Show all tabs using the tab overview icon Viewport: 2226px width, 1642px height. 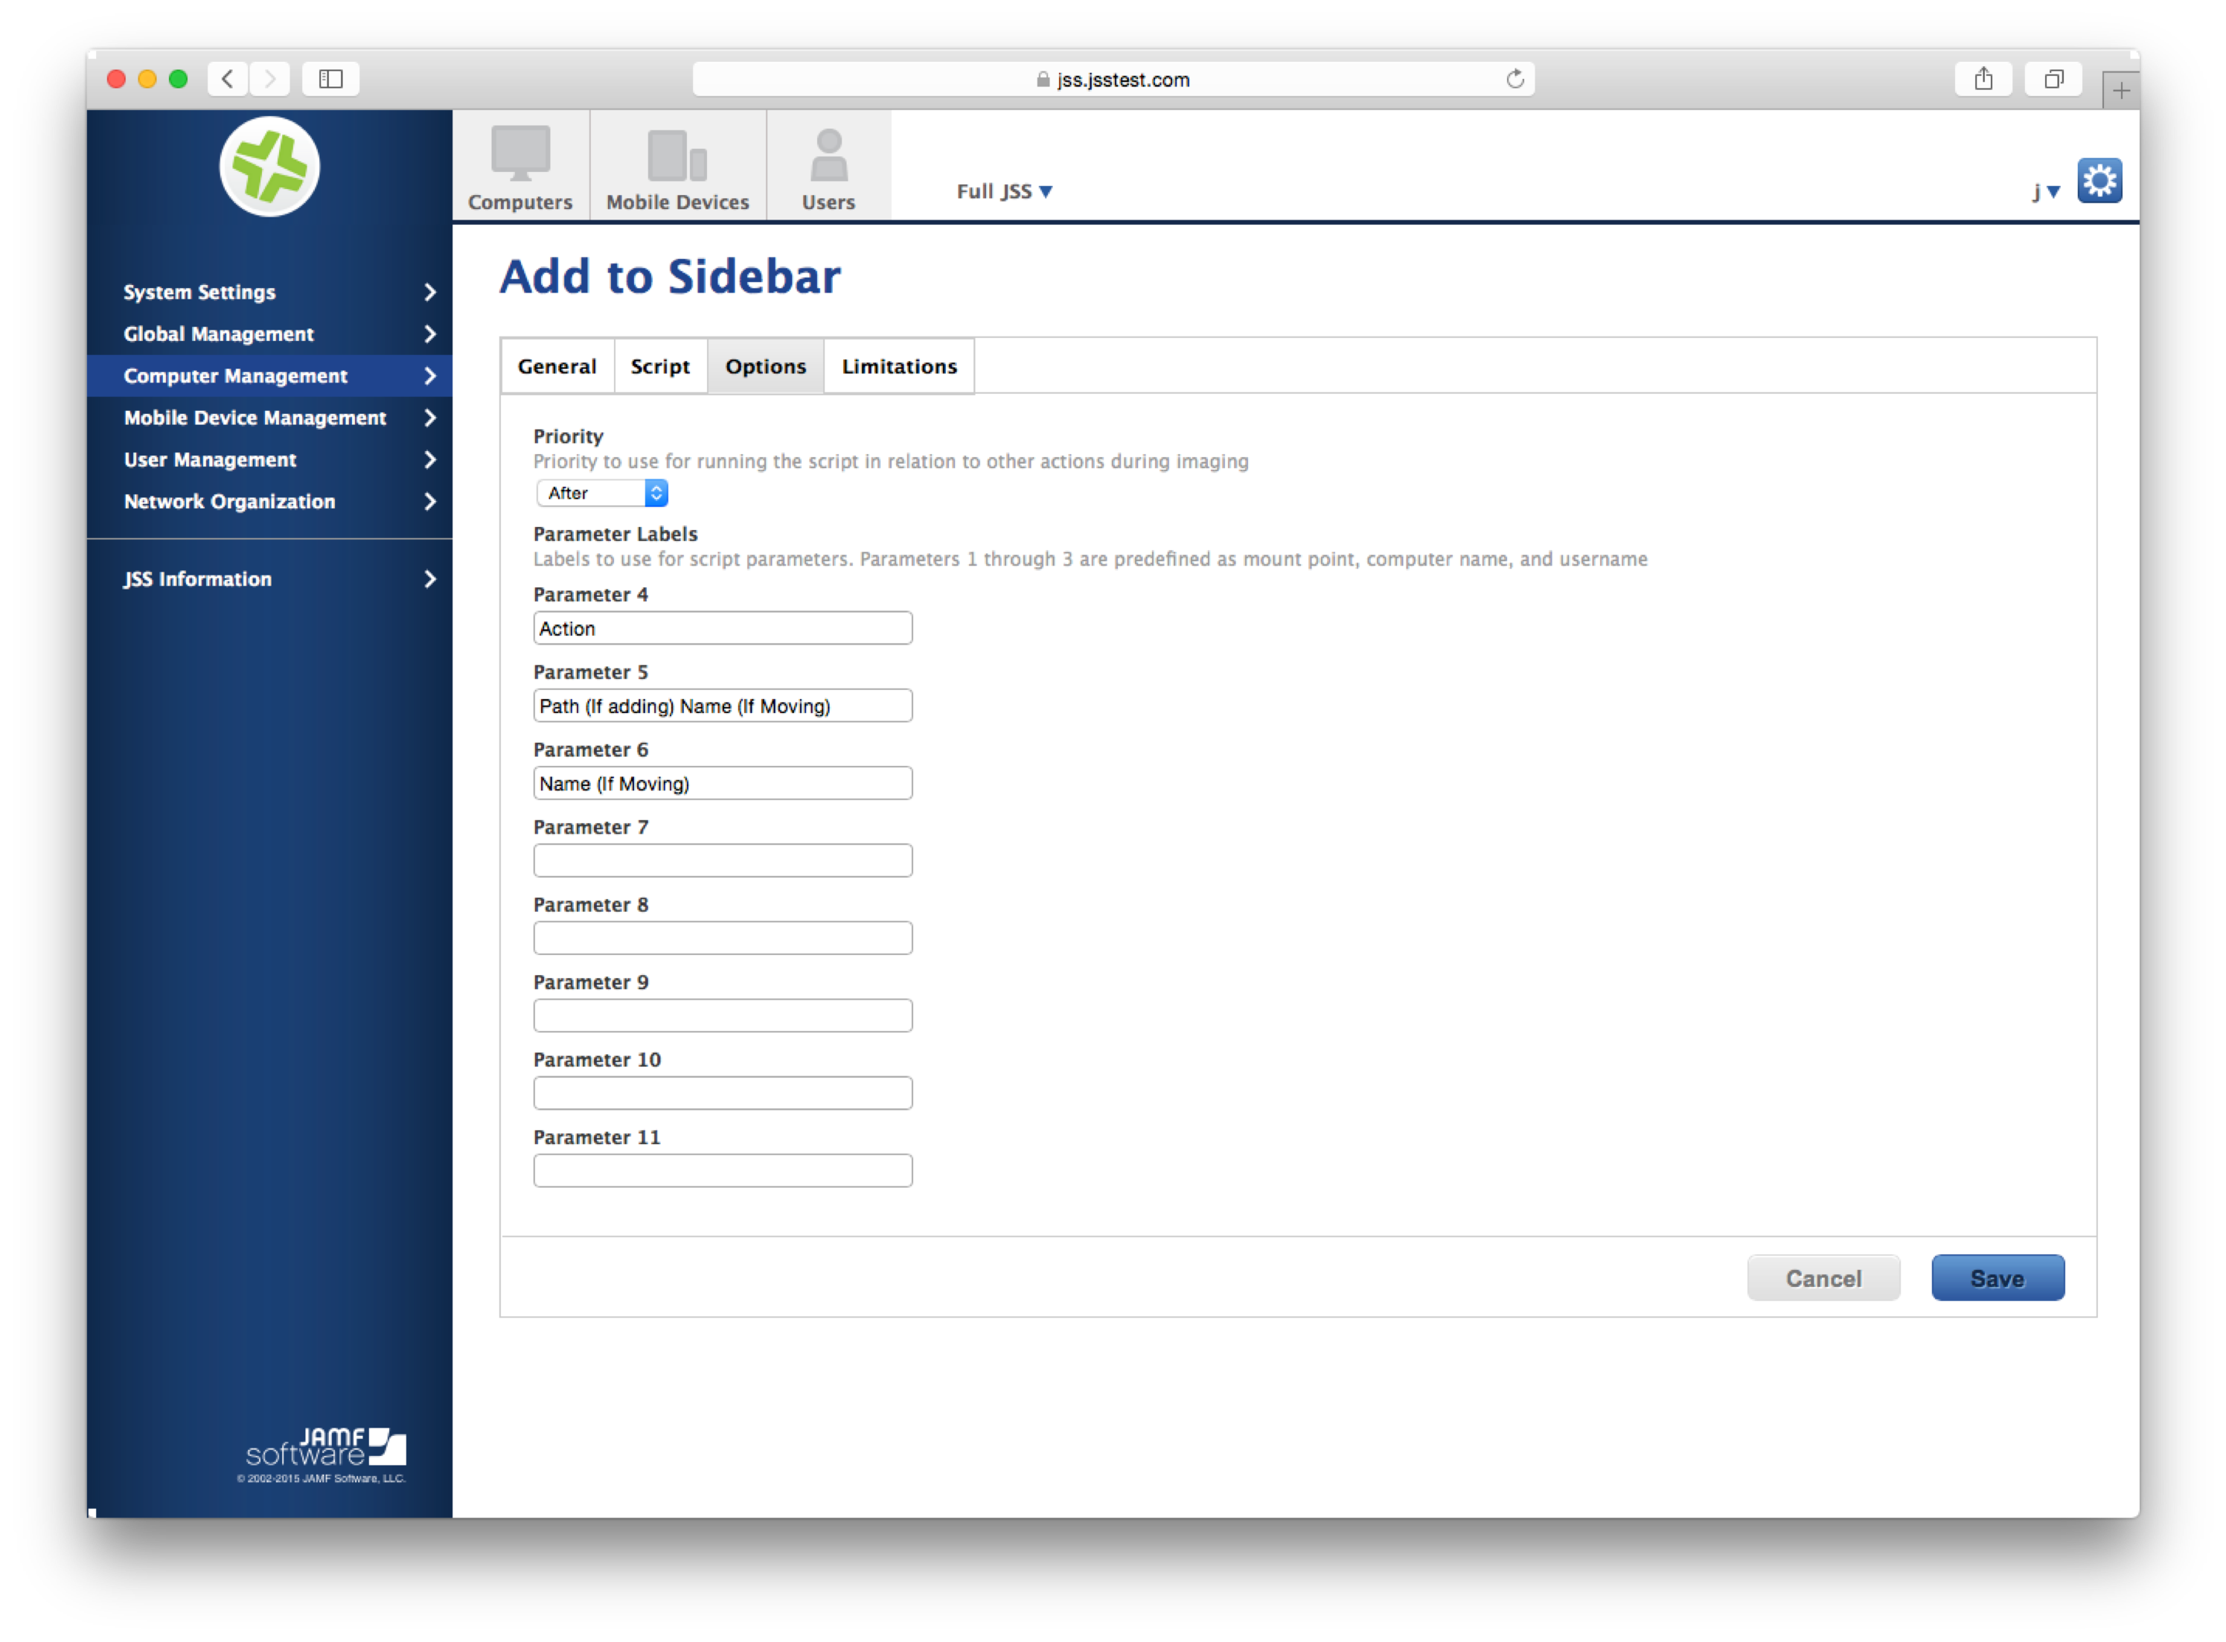[x=2054, y=78]
